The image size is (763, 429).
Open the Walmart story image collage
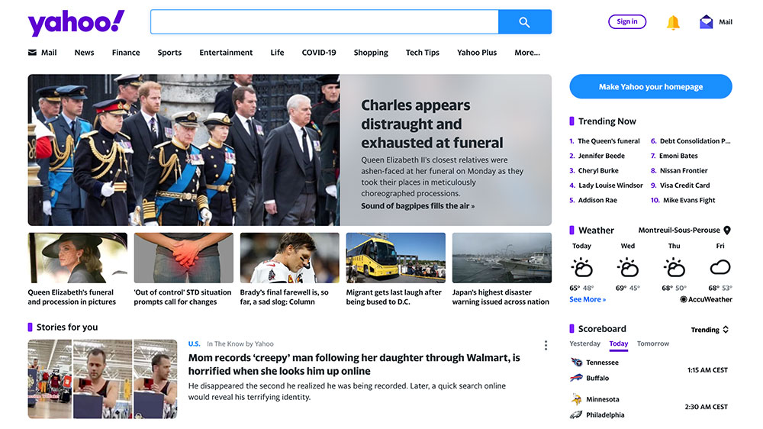[103, 379]
